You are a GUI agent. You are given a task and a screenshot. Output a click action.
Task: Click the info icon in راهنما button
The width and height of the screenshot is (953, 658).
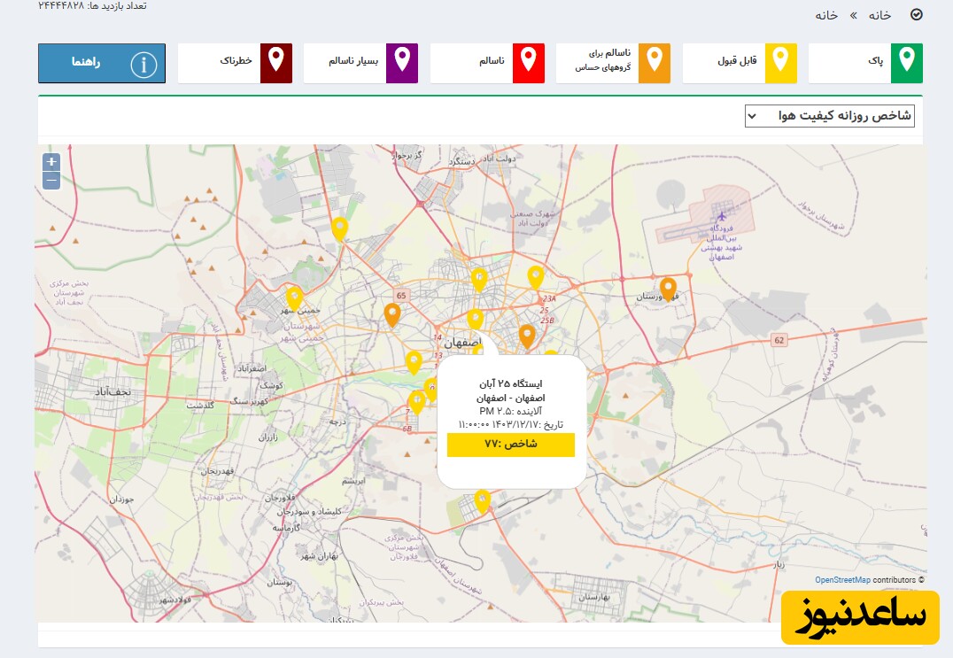143,64
